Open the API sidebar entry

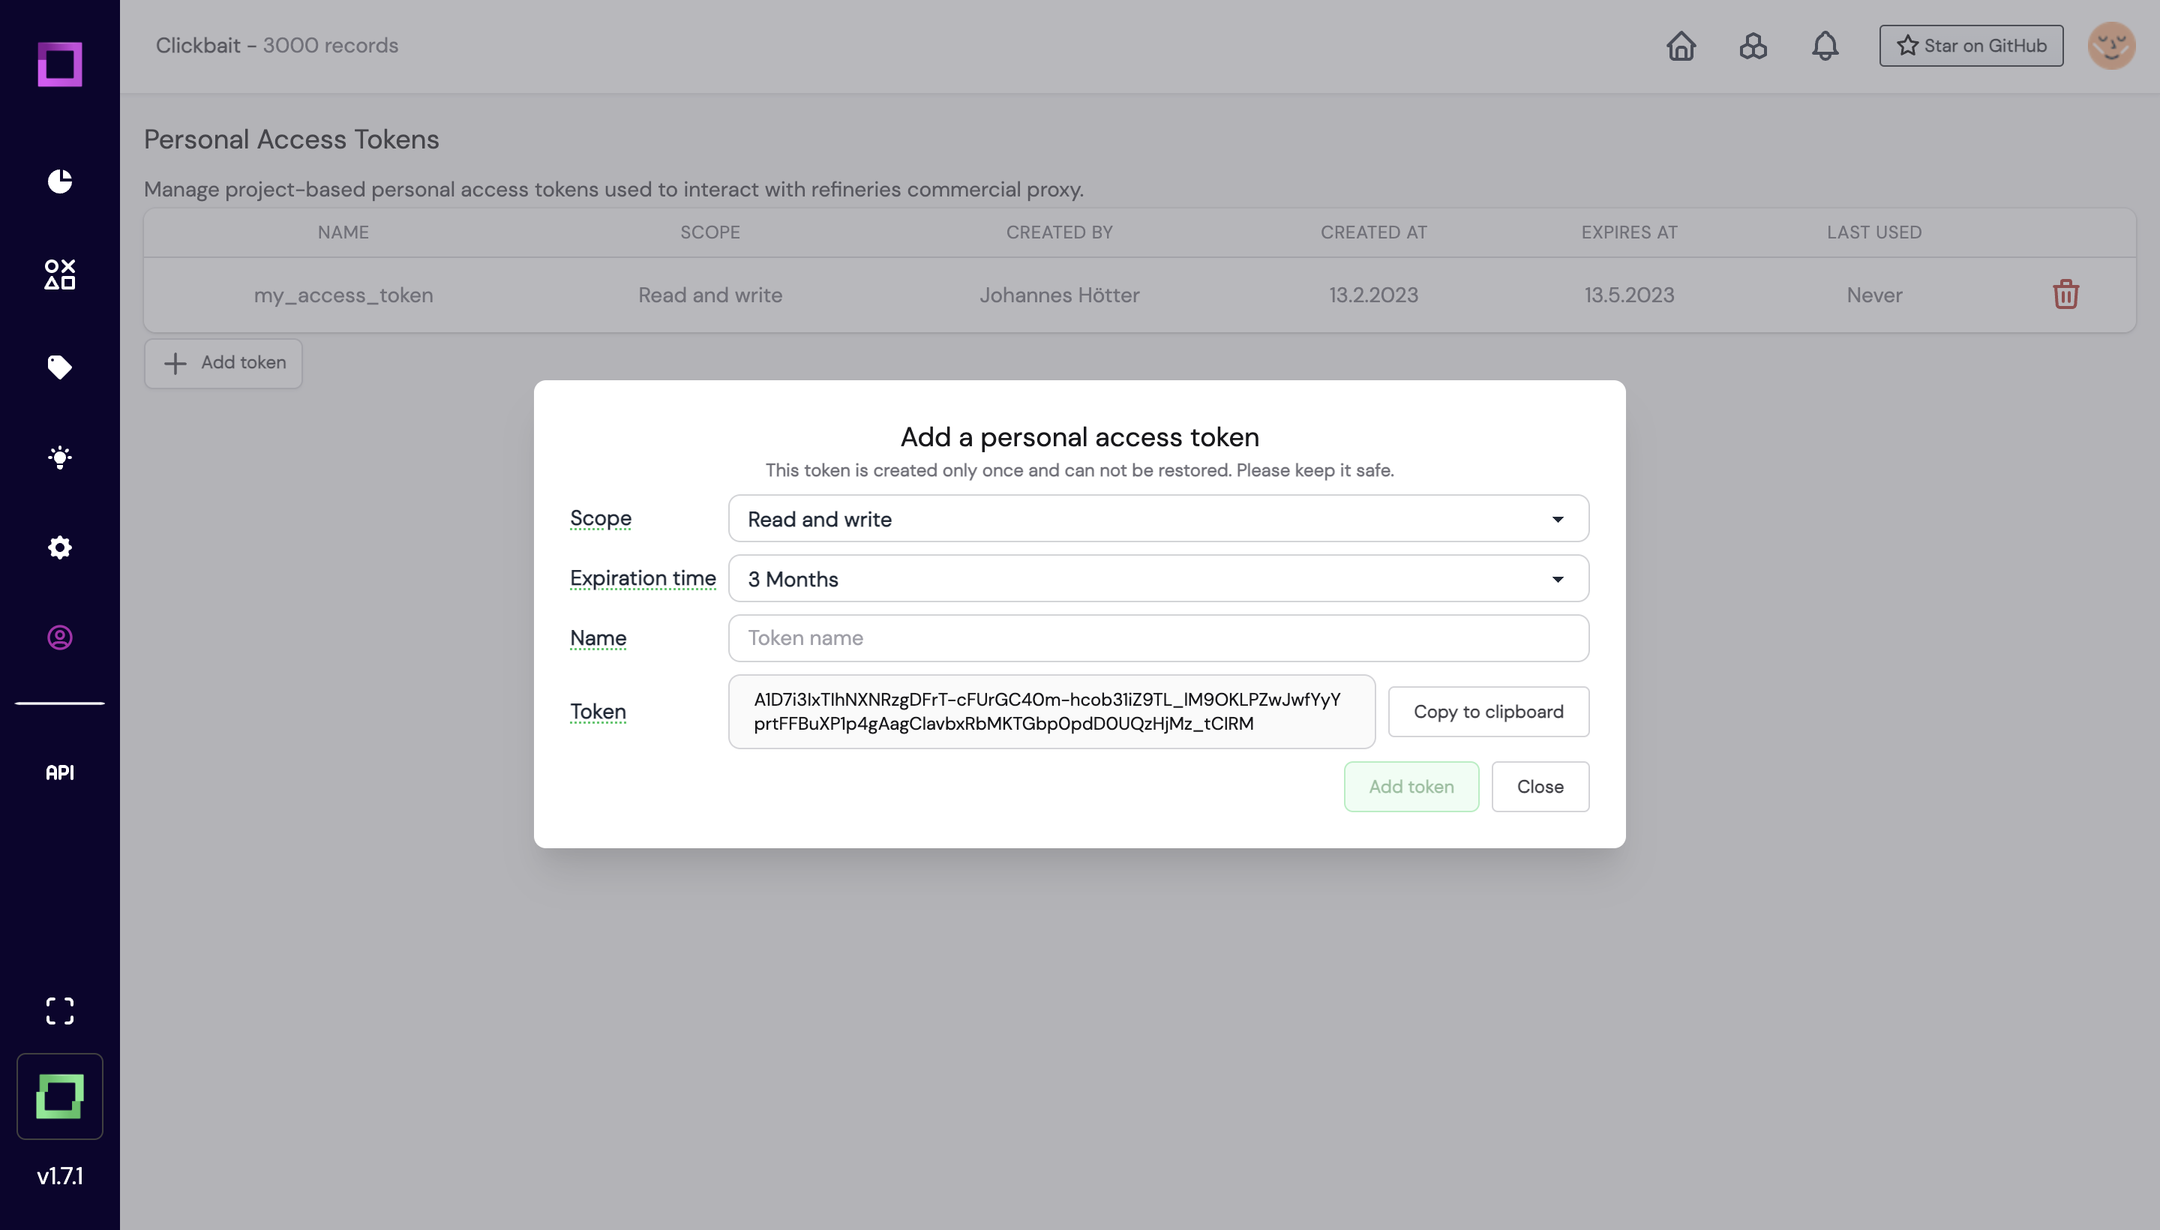[60, 772]
